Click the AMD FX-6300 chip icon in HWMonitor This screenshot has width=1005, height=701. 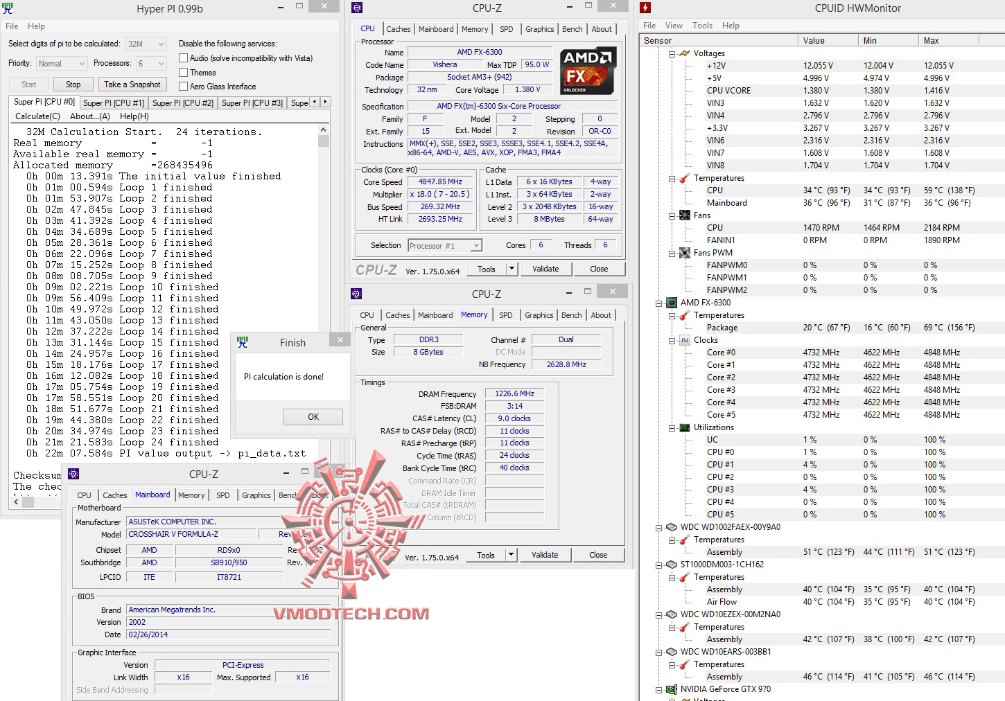tap(672, 303)
